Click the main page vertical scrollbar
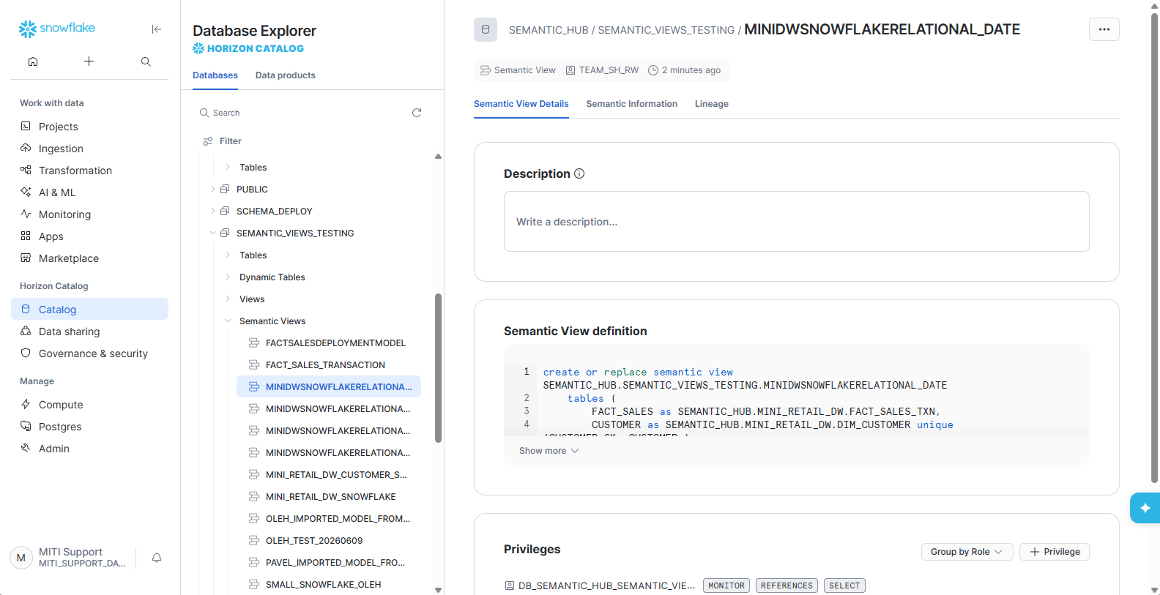This screenshot has height=595, width=1160. [x=1155, y=249]
